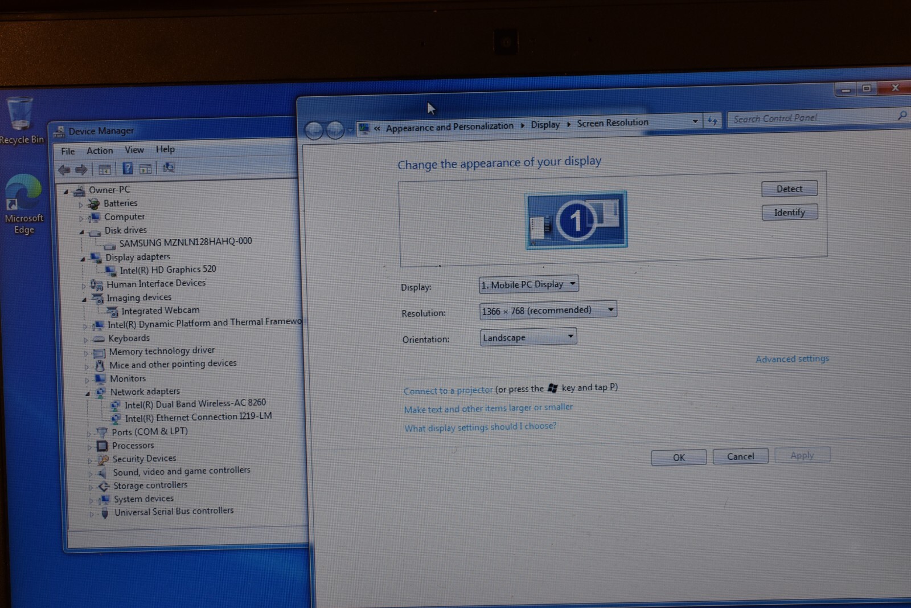
Task: Collapse the Owner-PC root node
Action: (x=66, y=191)
